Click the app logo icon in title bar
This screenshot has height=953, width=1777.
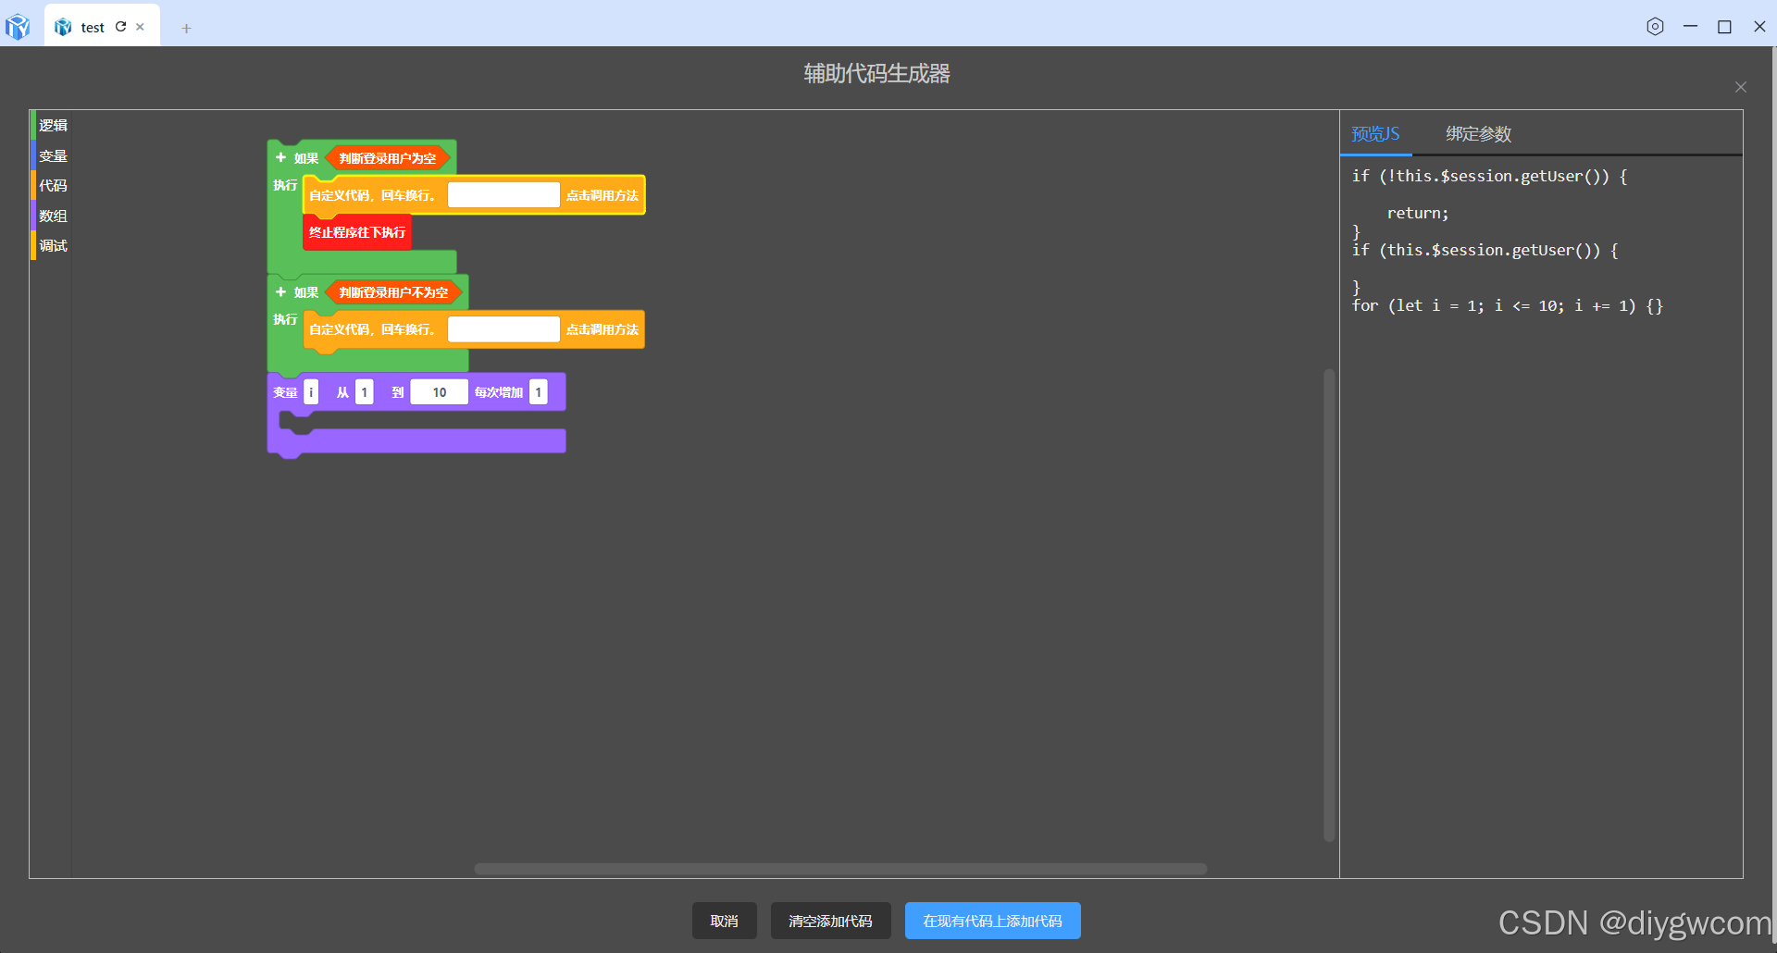(x=18, y=27)
